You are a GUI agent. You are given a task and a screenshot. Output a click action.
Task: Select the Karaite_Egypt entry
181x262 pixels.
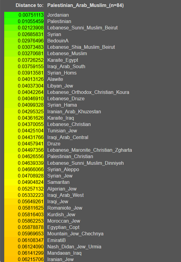pos(63,60)
